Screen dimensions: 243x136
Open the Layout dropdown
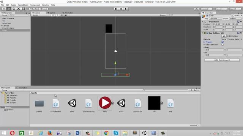235,9
